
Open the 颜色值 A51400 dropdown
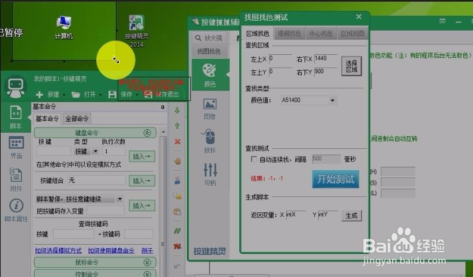click(x=332, y=100)
